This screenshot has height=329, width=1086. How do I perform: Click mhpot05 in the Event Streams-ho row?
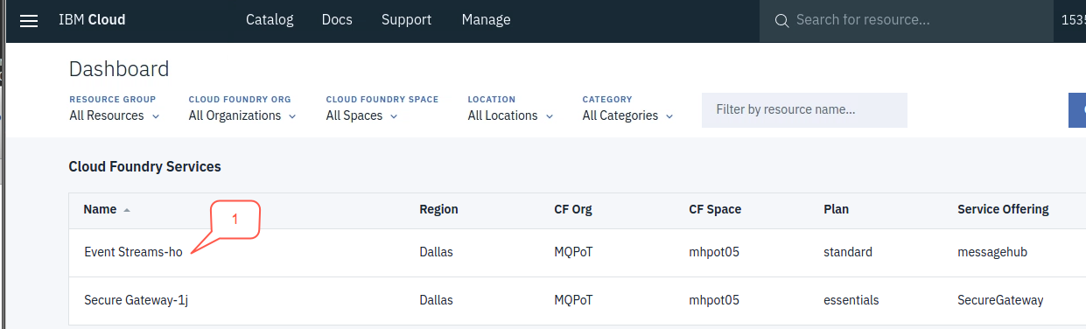(714, 252)
